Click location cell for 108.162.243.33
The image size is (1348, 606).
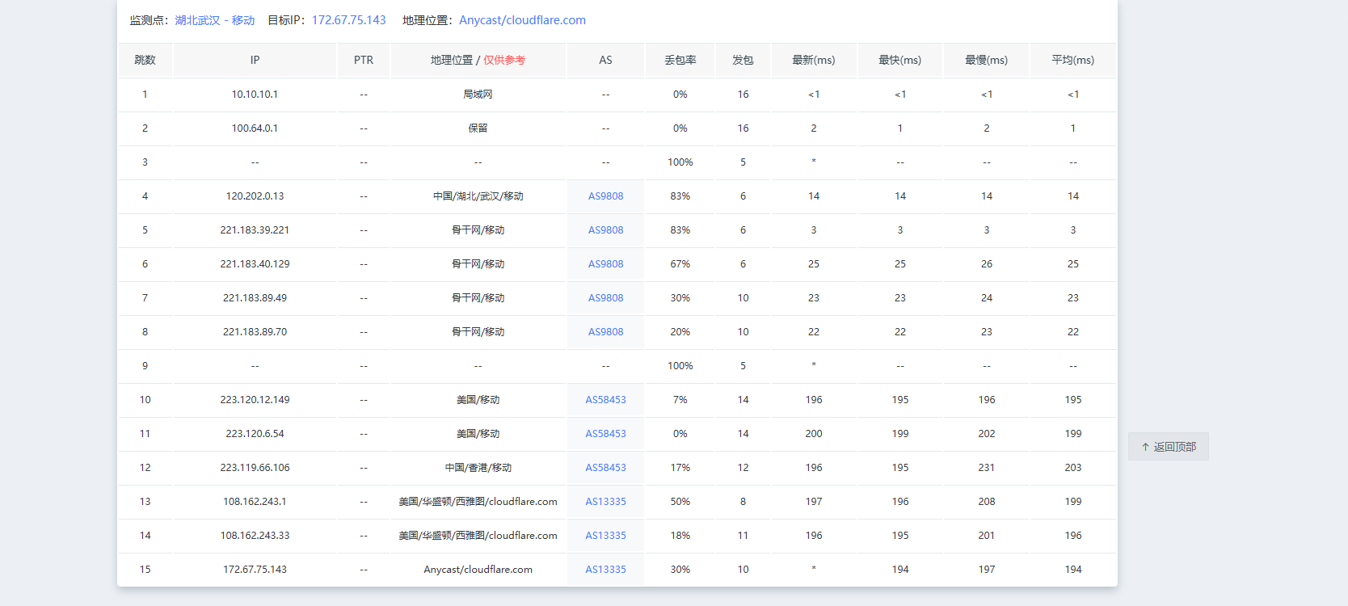point(478,536)
